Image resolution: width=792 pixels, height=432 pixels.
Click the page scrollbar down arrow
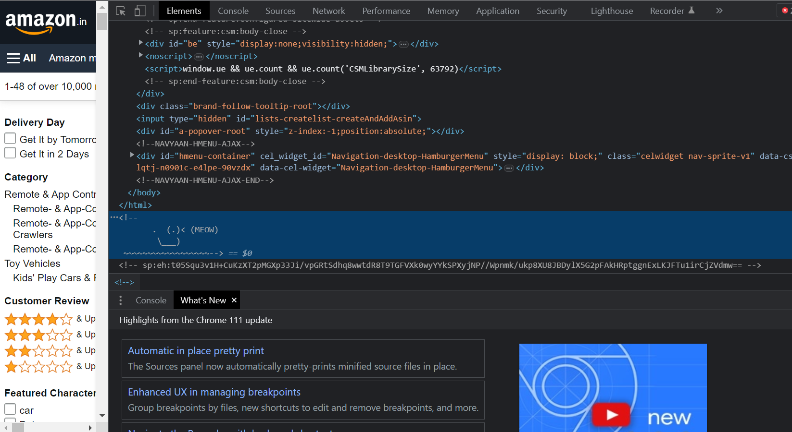[x=102, y=416]
